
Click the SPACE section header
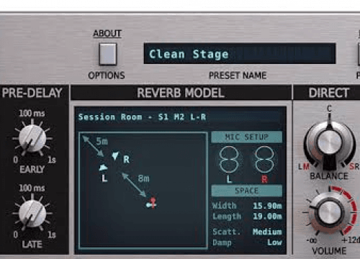point(247,191)
